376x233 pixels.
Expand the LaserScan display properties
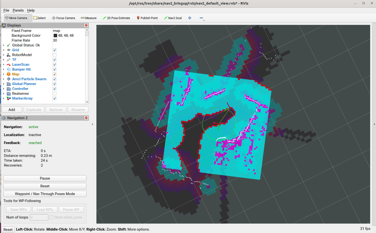pyautogui.click(x=3, y=64)
